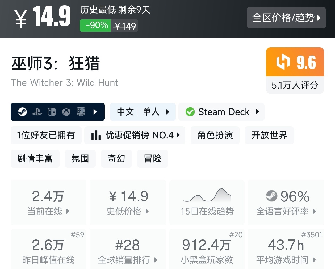Click the Xbox platform icon

[66, 112]
